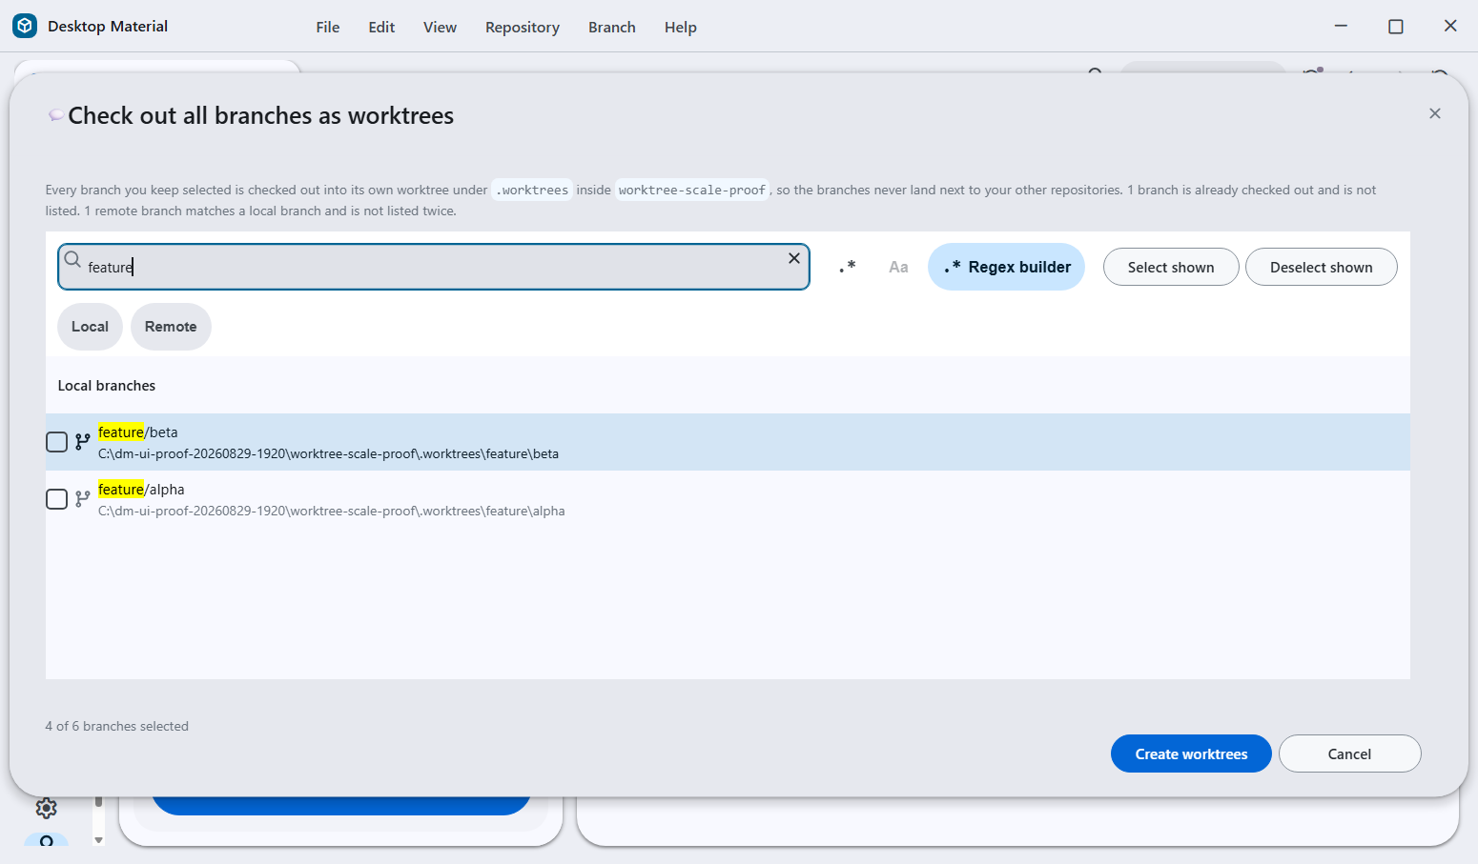Click the feature/alpha worktree path text
The width and height of the screenshot is (1478, 864).
tap(331, 511)
